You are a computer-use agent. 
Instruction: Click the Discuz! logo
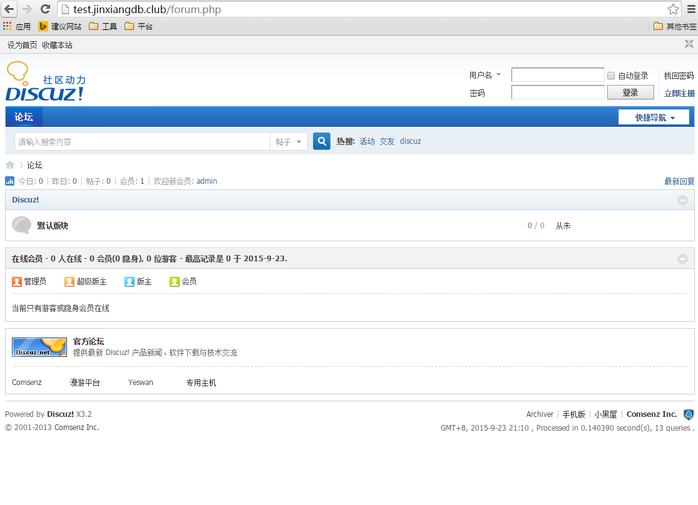click(x=45, y=82)
